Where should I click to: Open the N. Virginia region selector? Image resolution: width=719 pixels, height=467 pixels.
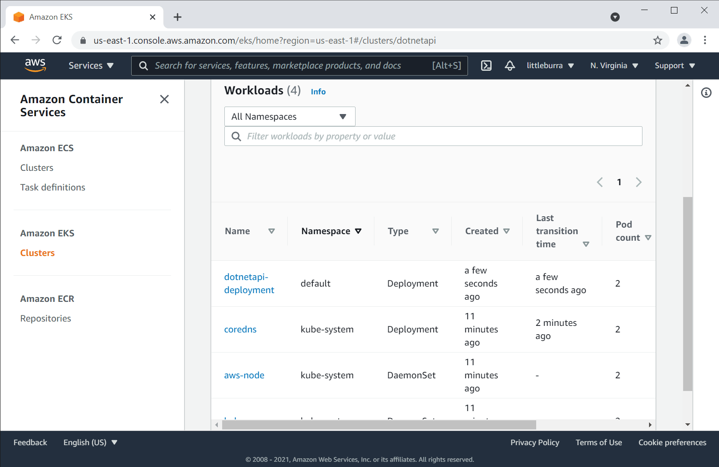click(614, 66)
